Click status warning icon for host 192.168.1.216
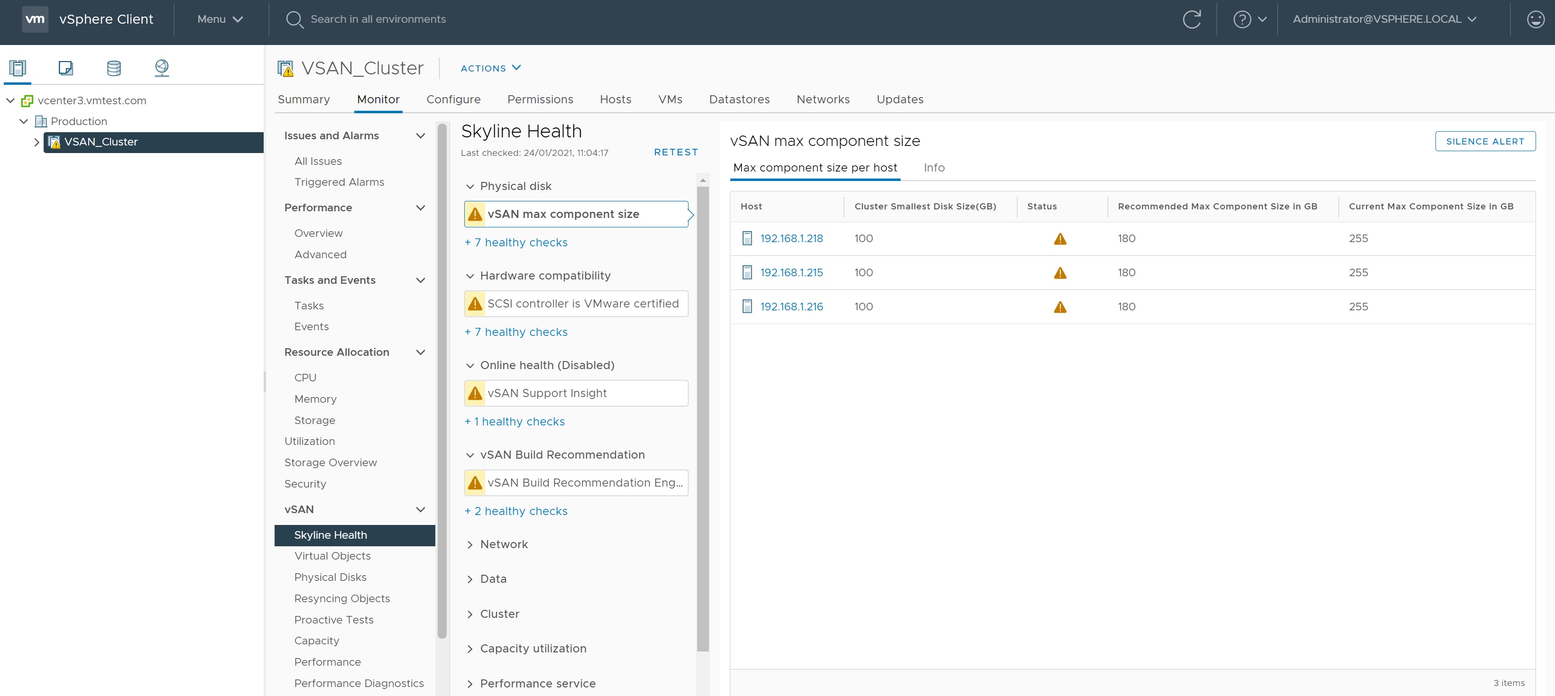Image resolution: width=1555 pixels, height=696 pixels. point(1060,307)
